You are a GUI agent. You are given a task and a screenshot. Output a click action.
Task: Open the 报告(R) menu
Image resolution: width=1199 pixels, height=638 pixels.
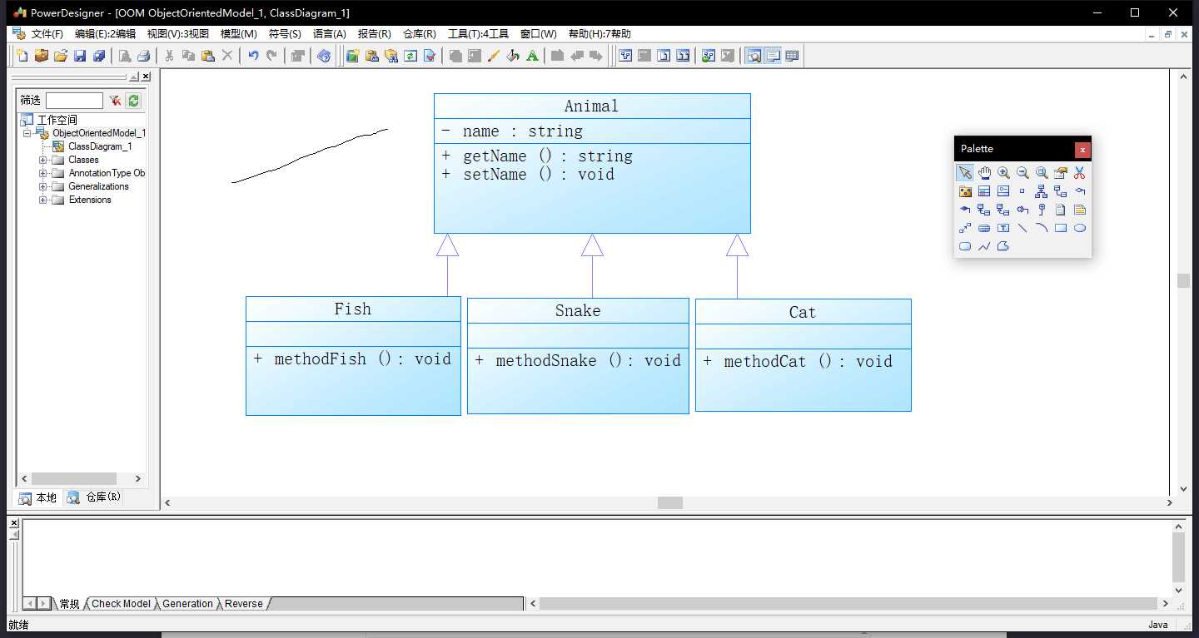point(375,34)
